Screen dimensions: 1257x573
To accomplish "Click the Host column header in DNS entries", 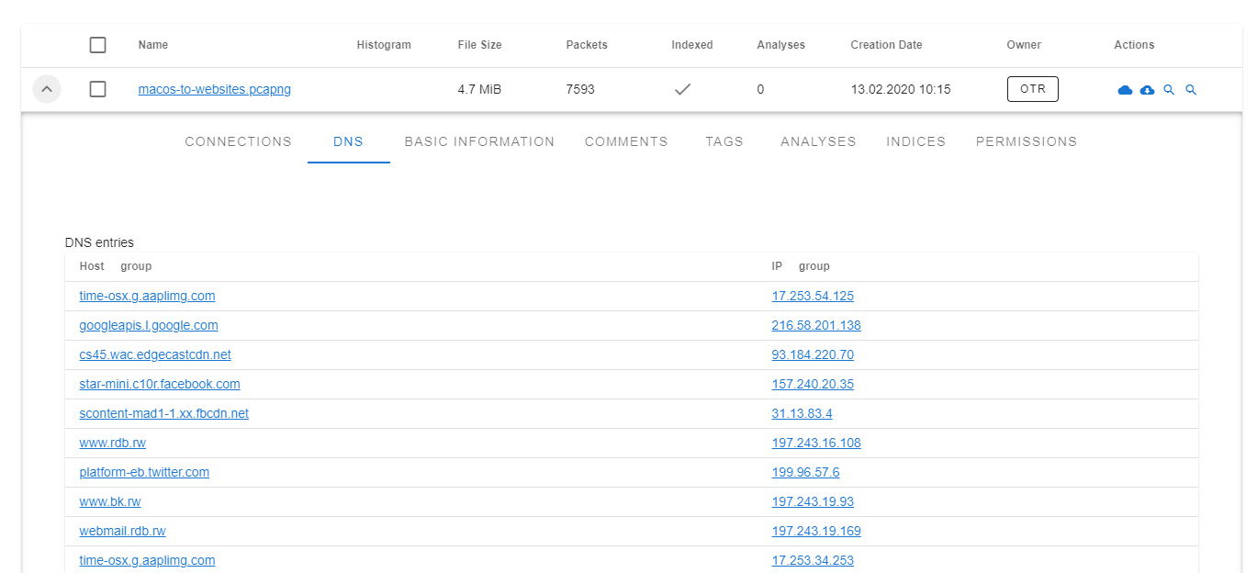I will [92, 266].
